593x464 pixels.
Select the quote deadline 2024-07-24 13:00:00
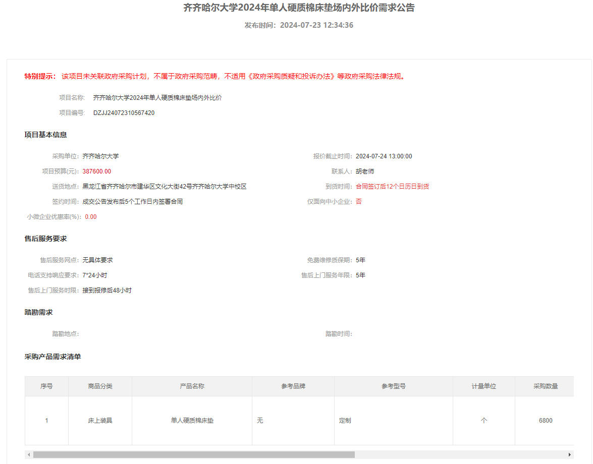tap(384, 156)
